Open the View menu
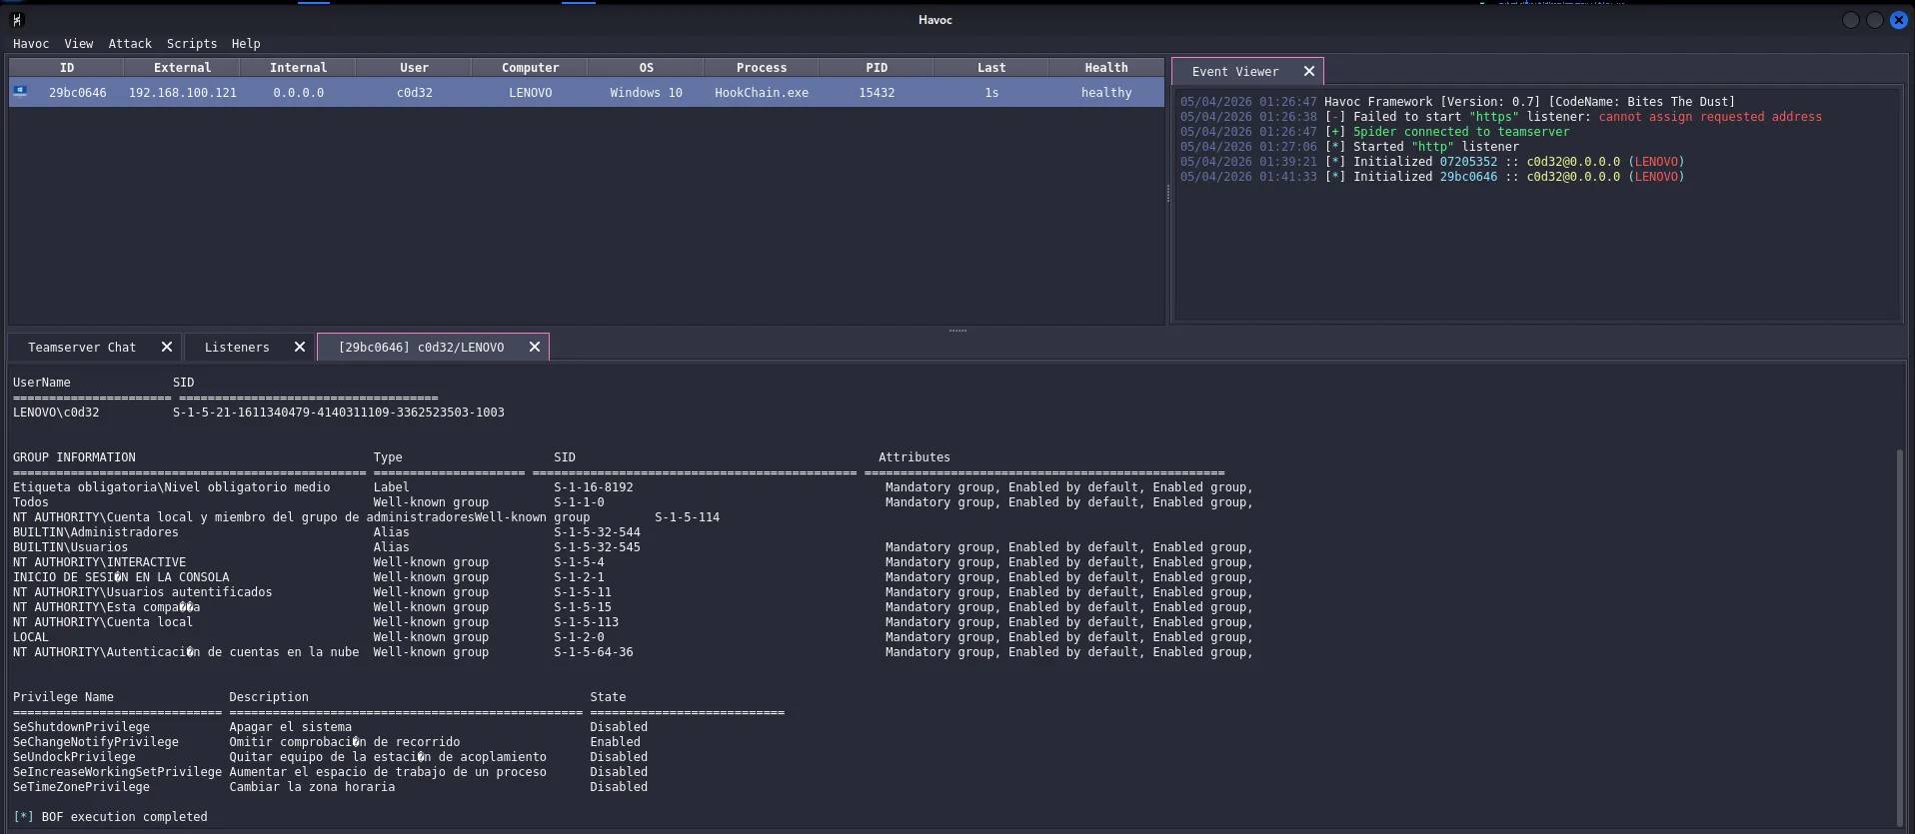 (x=79, y=44)
